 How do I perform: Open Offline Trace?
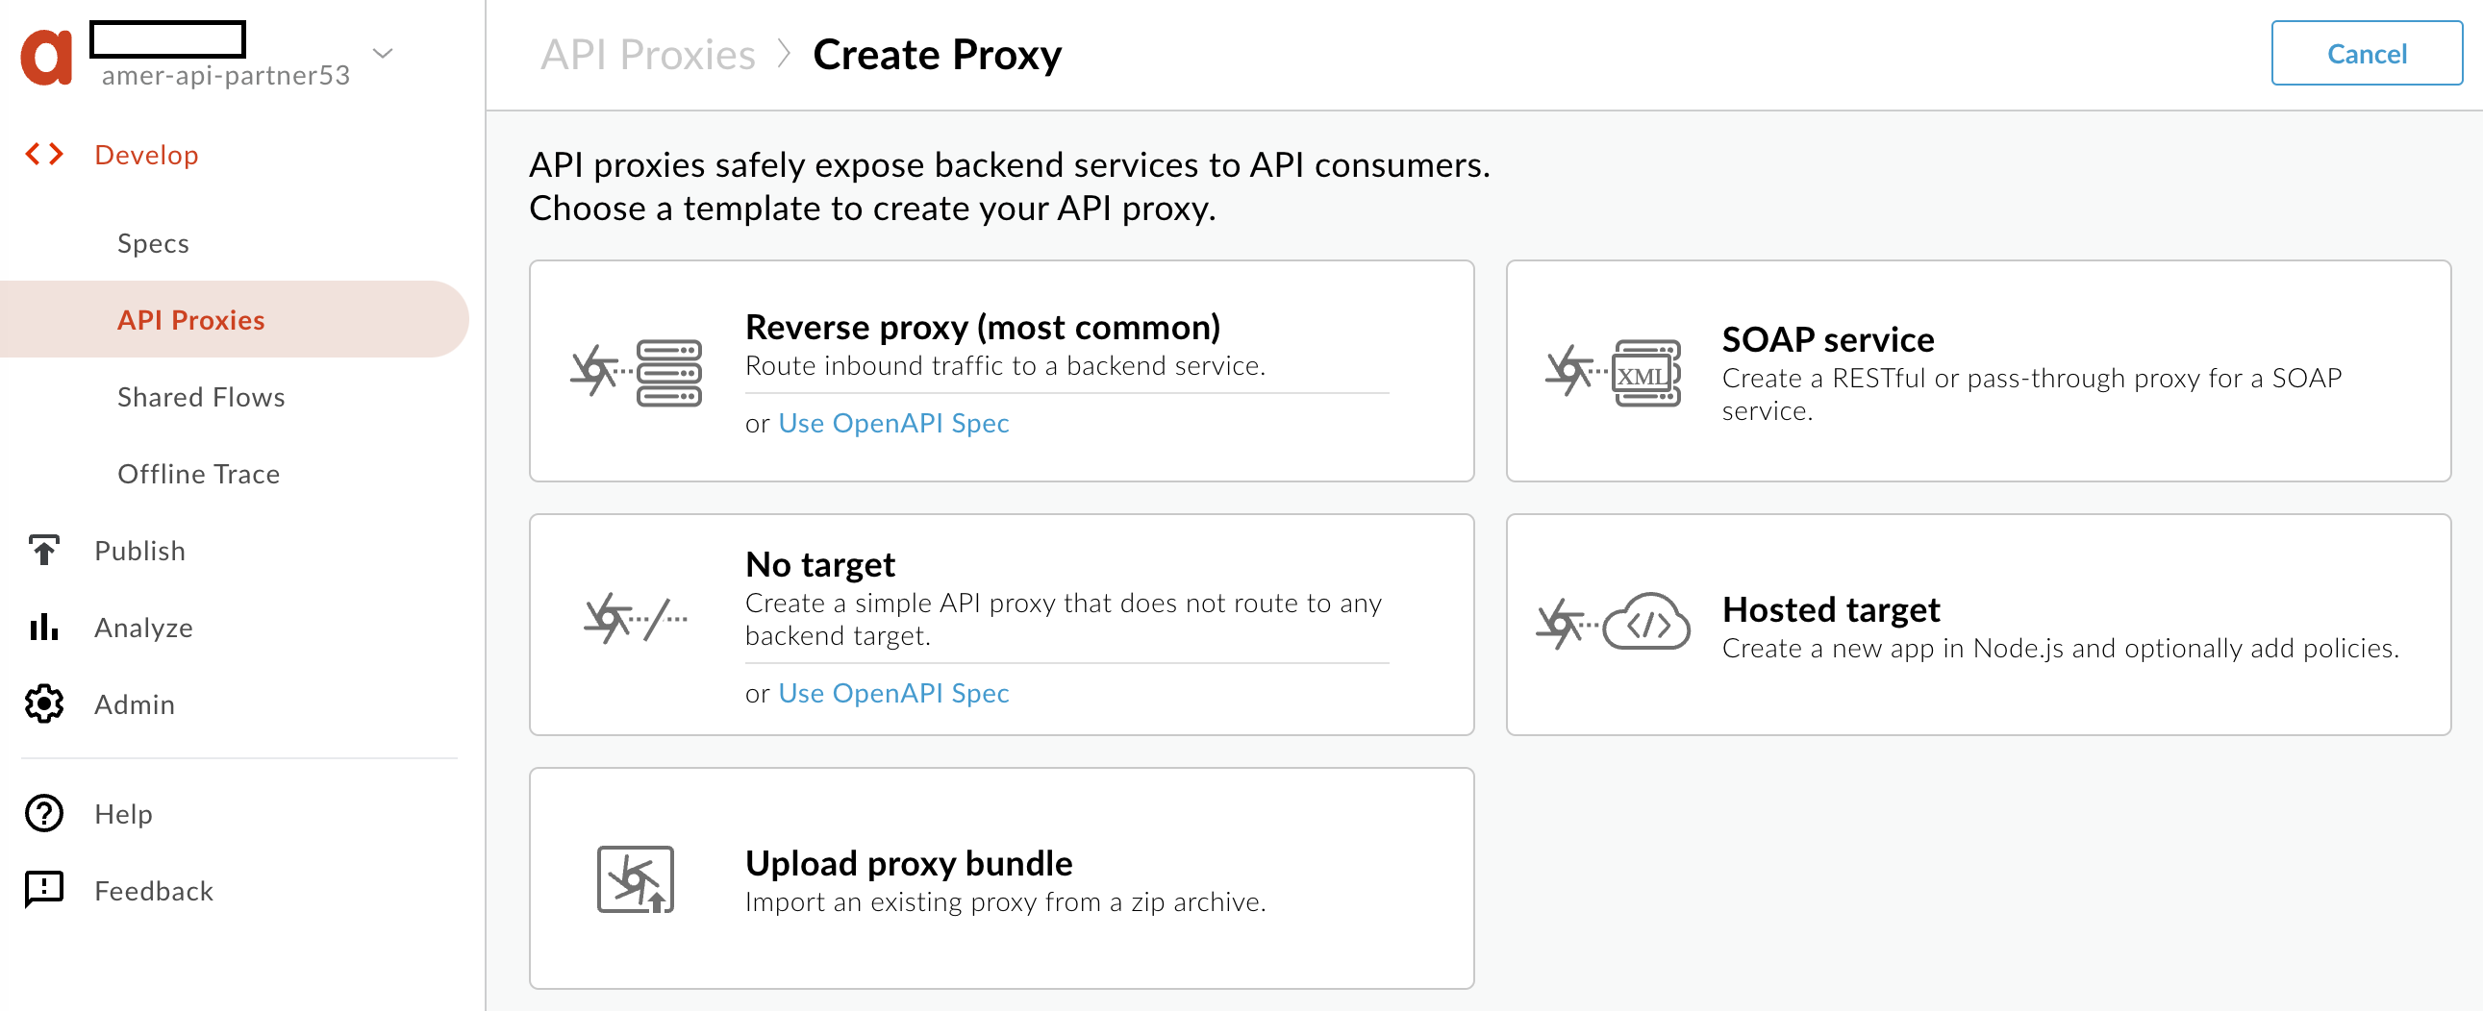click(x=198, y=474)
